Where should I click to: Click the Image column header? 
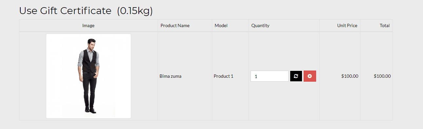pyautogui.click(x=89, y=25)
